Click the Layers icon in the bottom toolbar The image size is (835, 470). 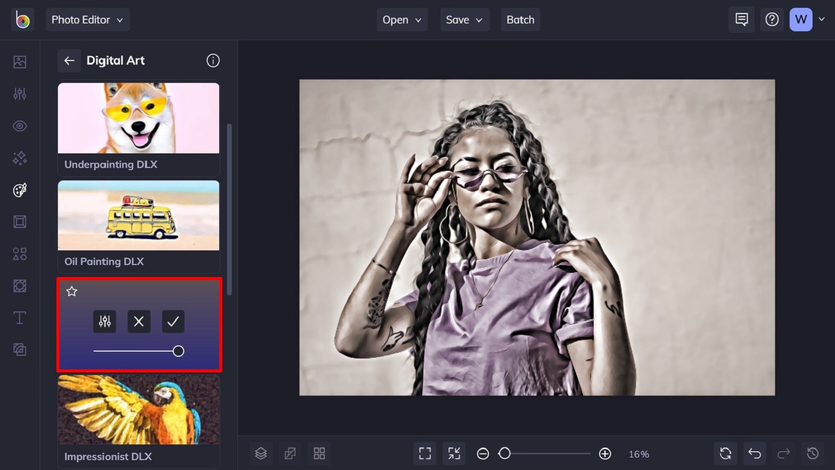(261, 453)
